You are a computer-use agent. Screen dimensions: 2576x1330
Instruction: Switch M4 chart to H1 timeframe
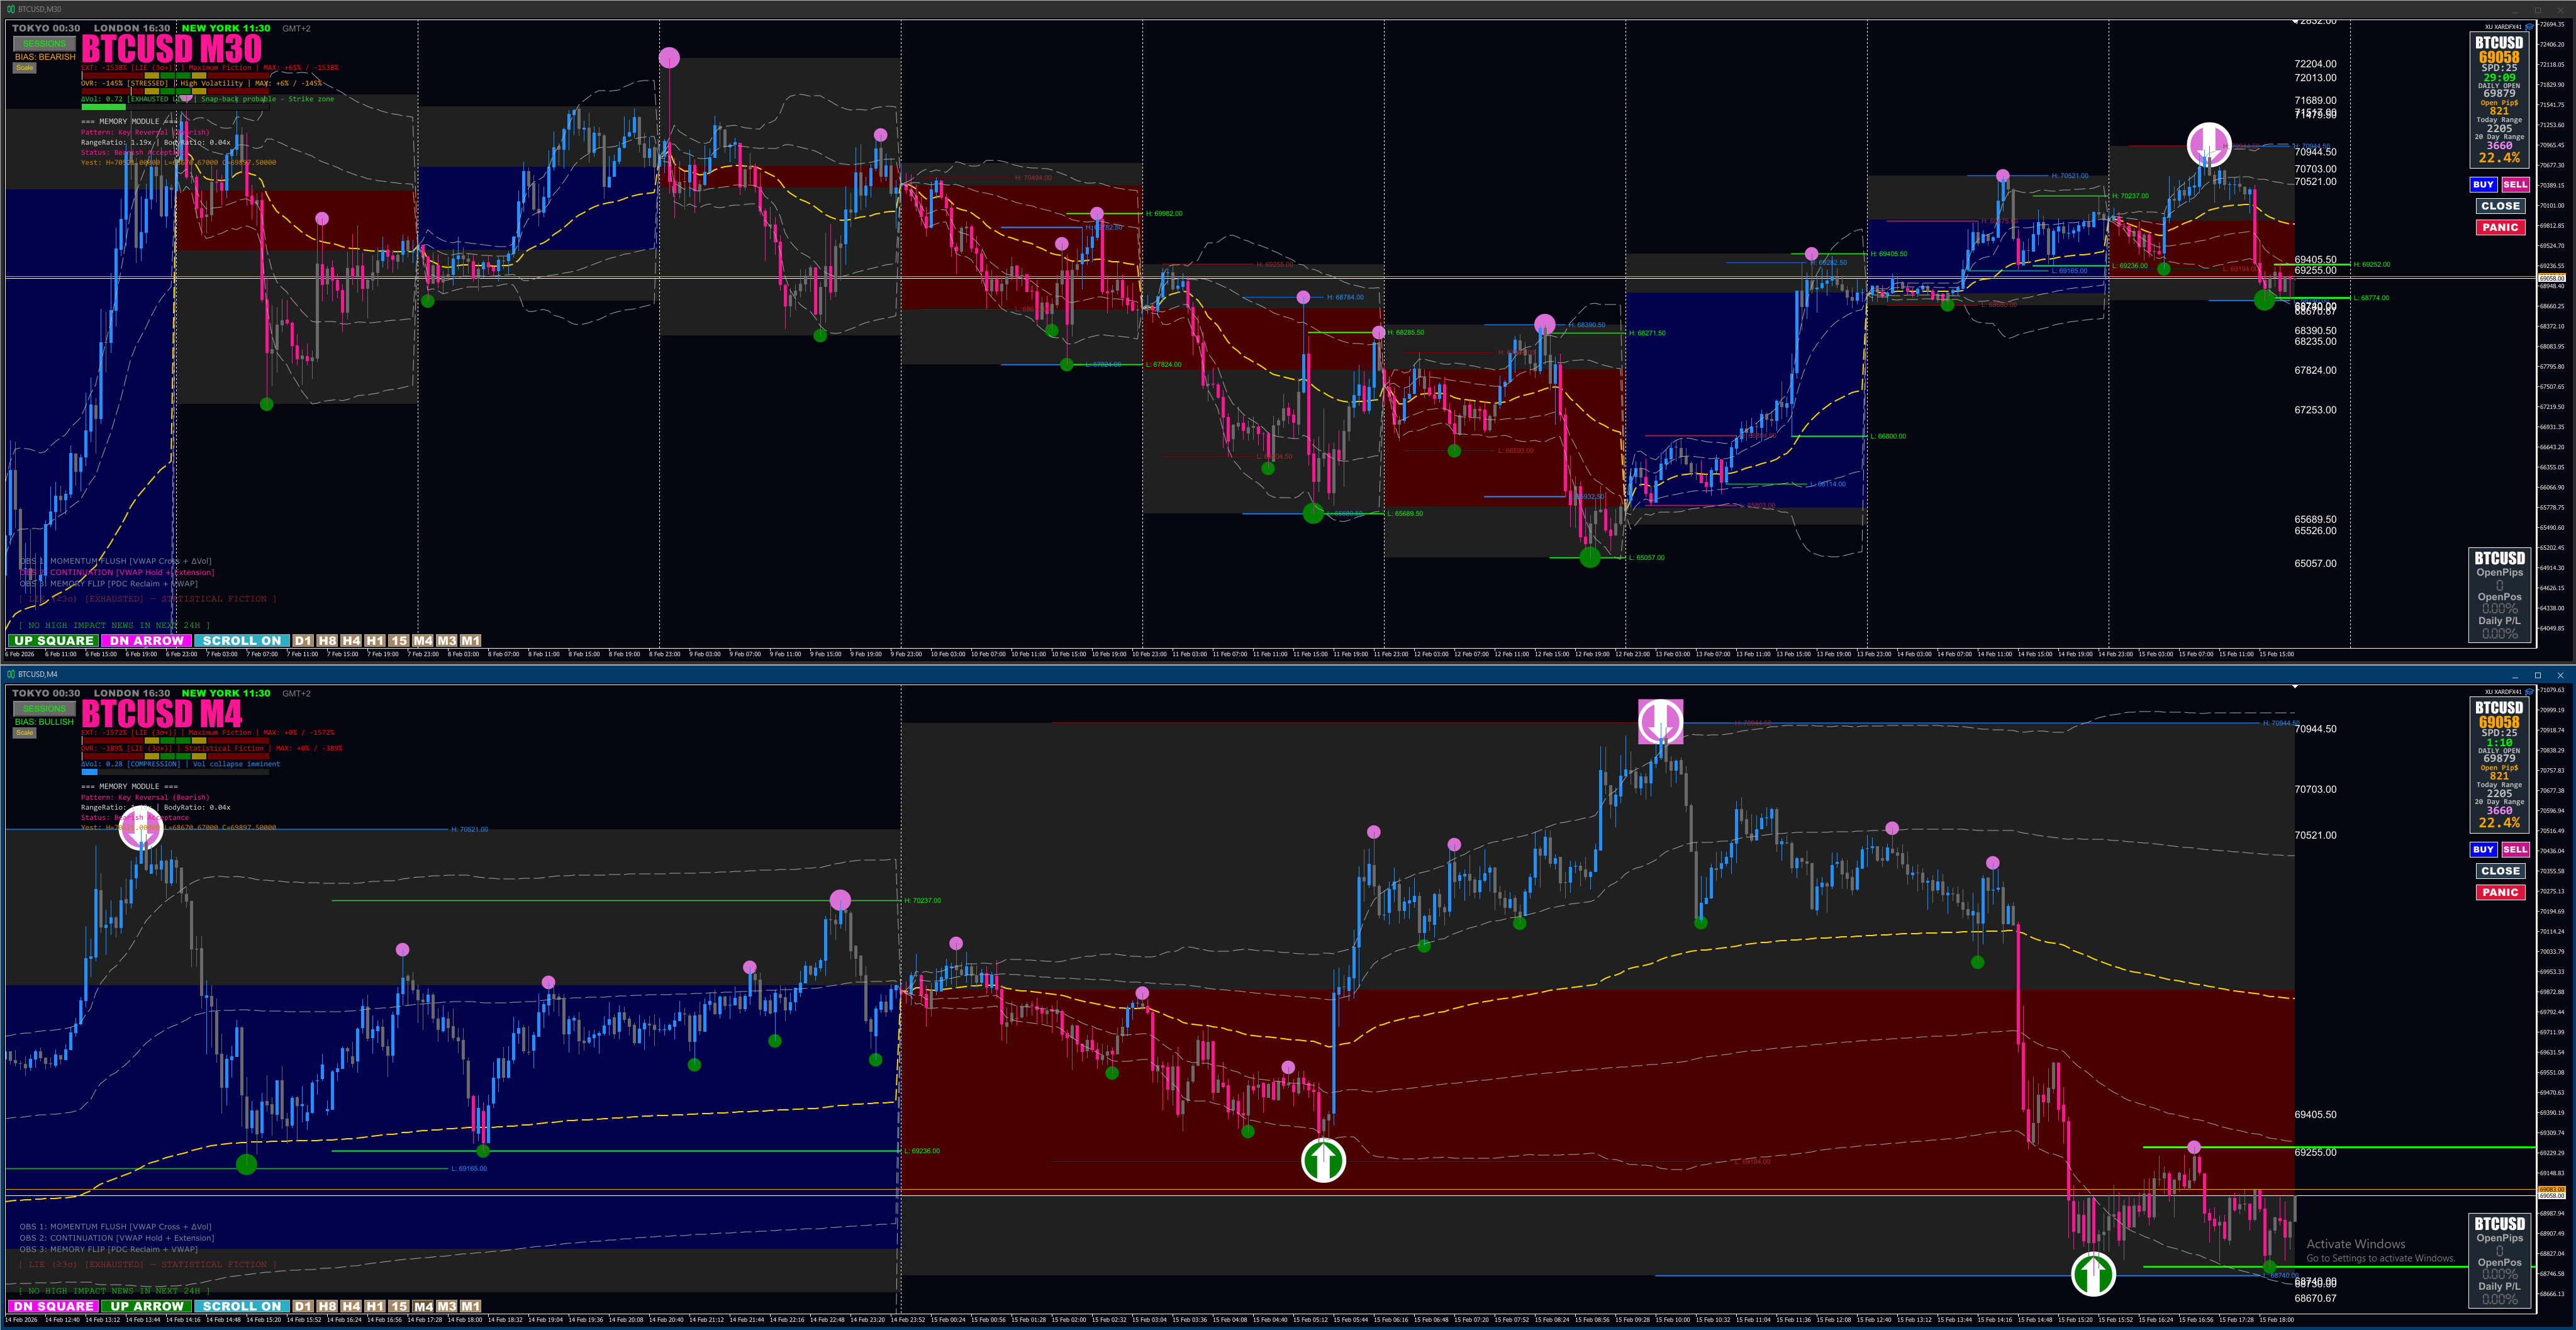[375, 1305]
